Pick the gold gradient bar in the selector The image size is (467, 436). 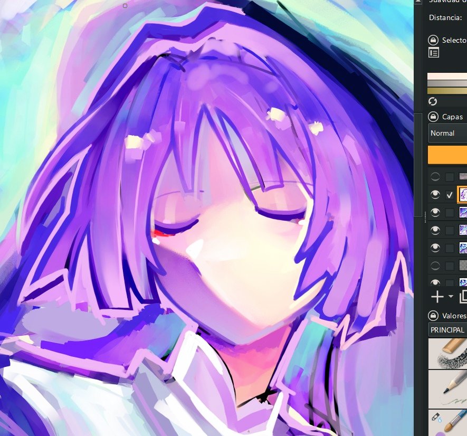(447, 91)
